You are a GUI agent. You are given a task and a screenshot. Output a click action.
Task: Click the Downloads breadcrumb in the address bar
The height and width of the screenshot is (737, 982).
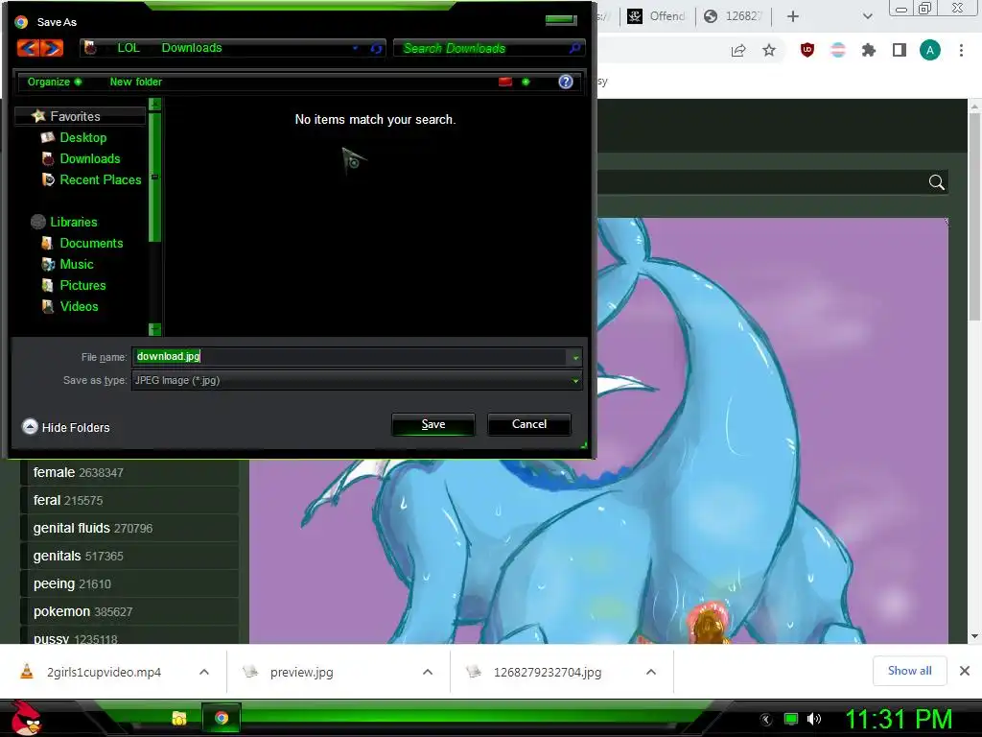[192, 48]
